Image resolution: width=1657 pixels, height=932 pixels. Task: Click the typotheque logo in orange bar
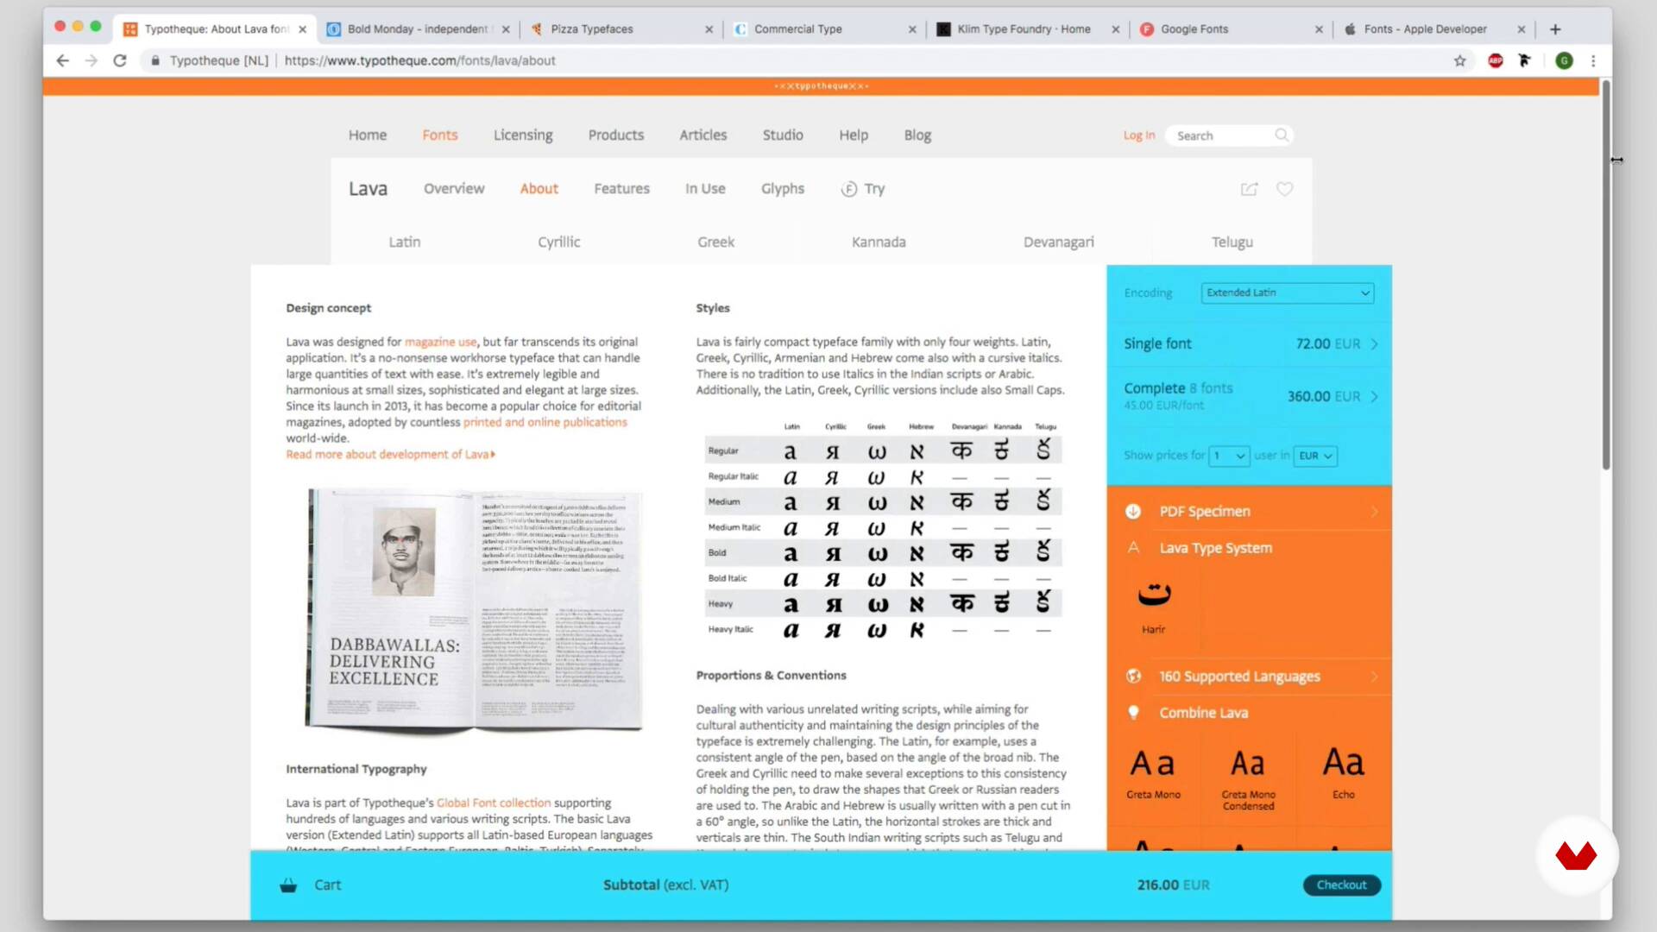coord(821,86)
